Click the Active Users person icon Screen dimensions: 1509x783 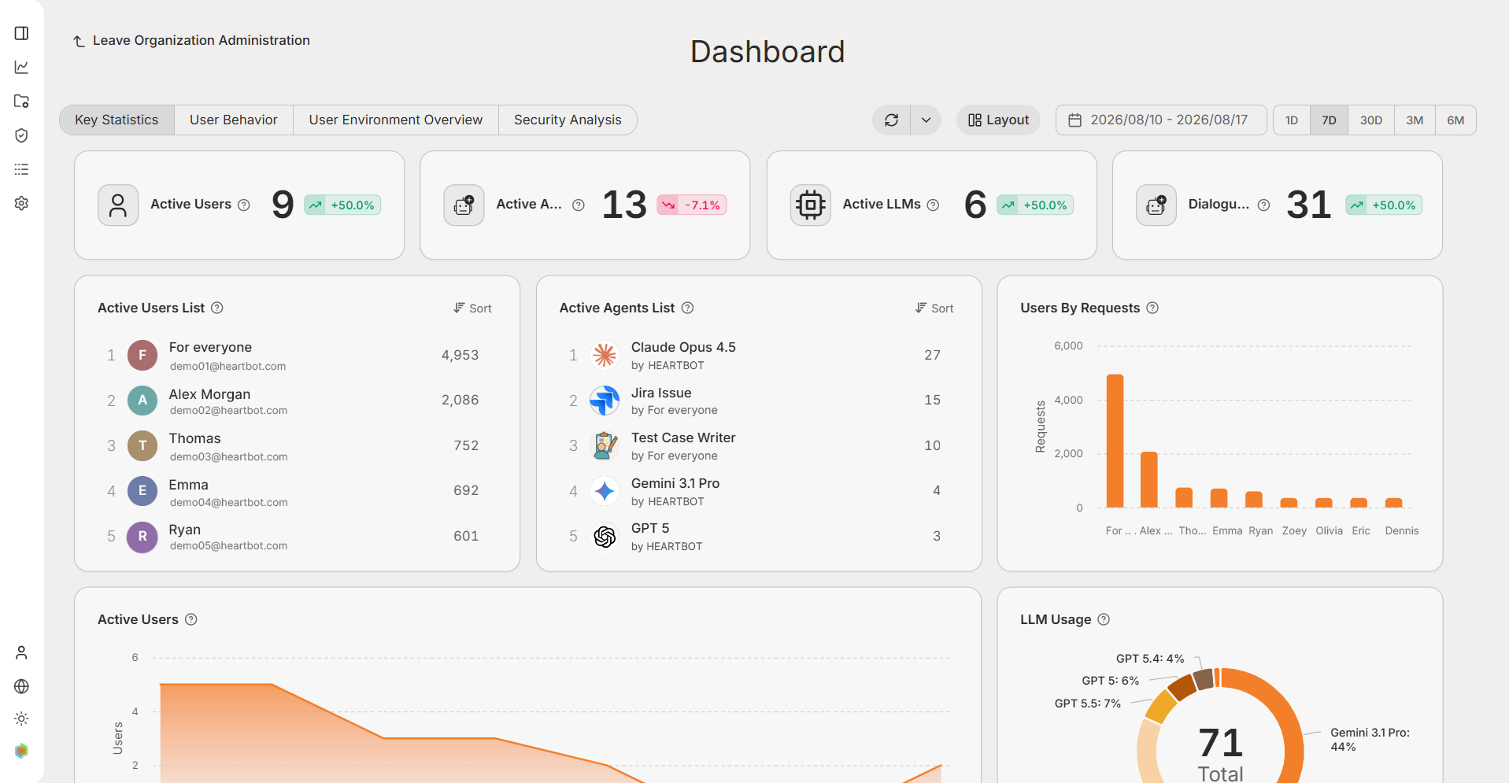click(118, 205)
